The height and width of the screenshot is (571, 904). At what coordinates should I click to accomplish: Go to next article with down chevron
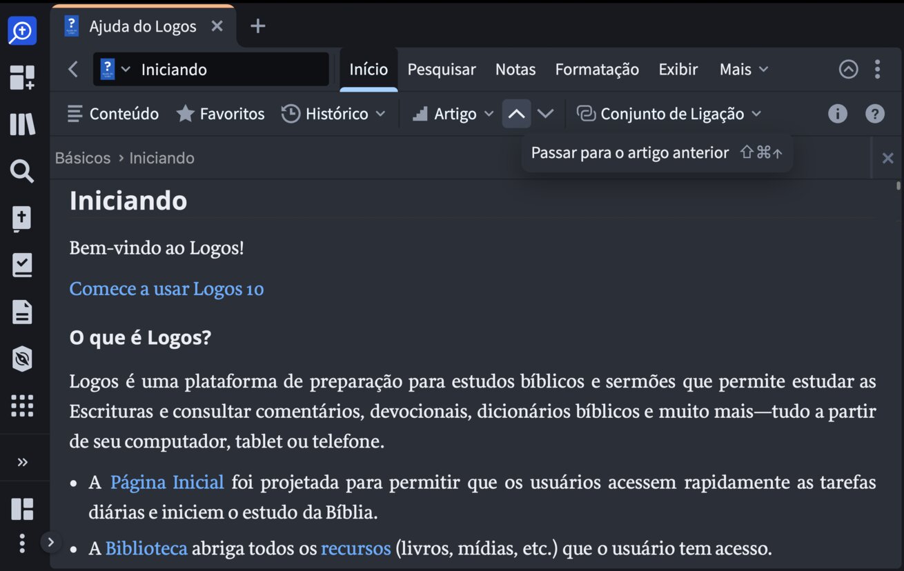(546, 114)
